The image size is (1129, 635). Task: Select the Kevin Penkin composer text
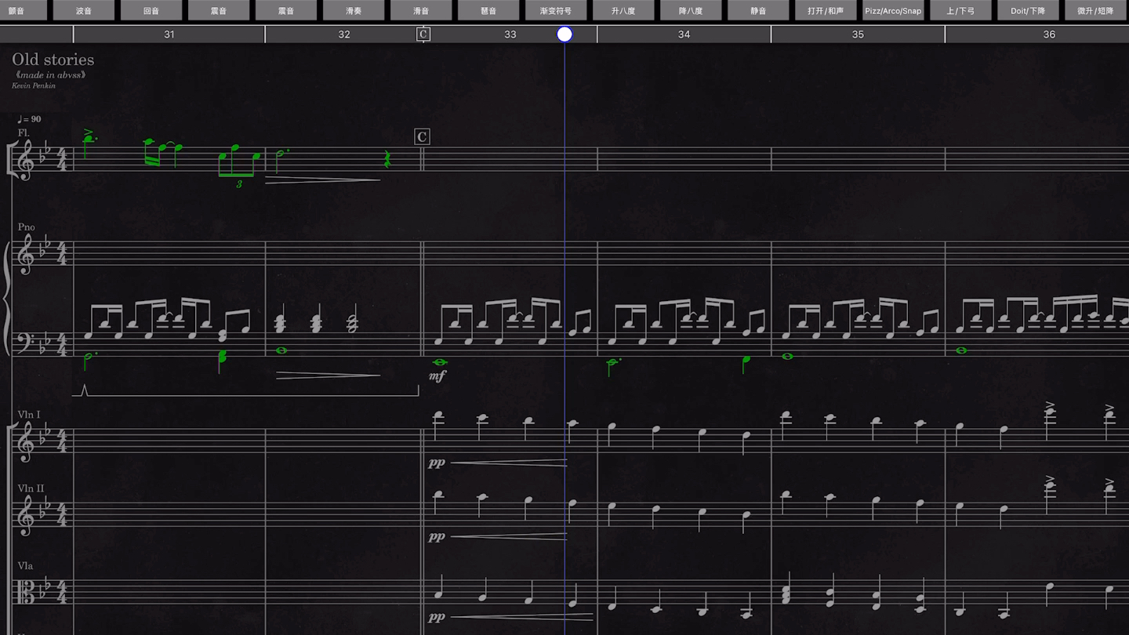click(x=34, y=85)
